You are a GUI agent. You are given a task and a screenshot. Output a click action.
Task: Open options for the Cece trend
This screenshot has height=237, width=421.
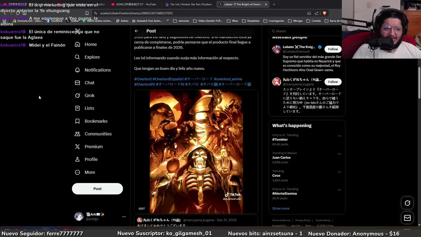[x=339, y=172]
